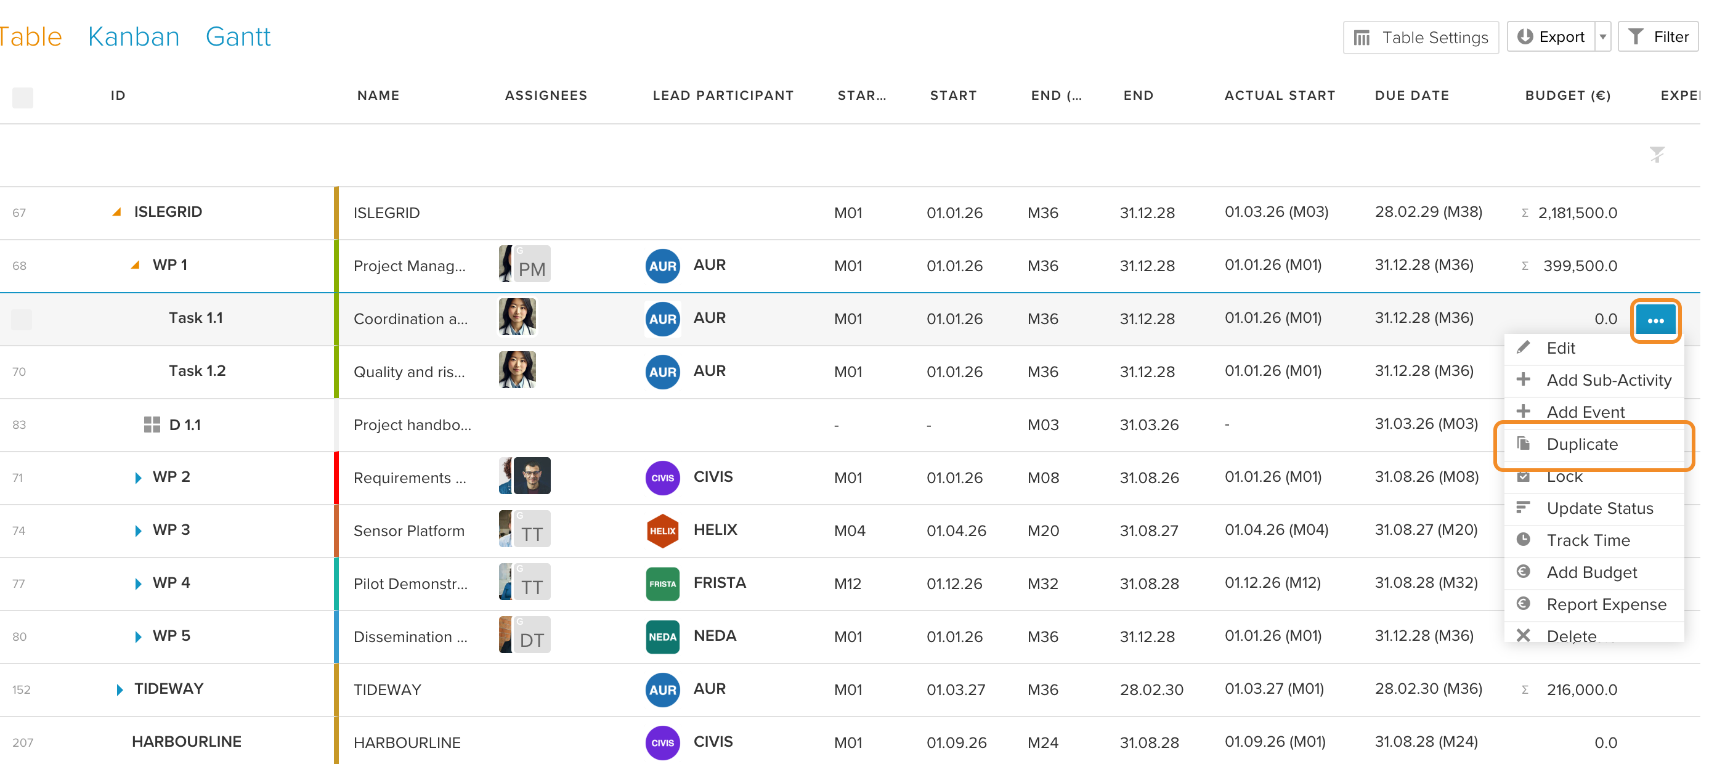This screenshot has width=1725, height=764.
Task: Expand the WP 5 work package
Action: point(138,636)
